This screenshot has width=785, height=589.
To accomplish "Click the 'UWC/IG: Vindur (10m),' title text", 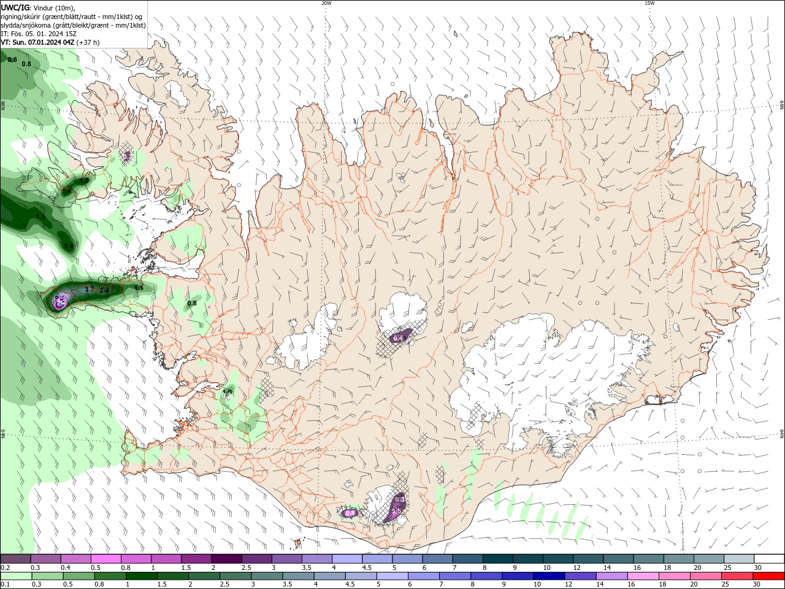I will coord(38,7).
